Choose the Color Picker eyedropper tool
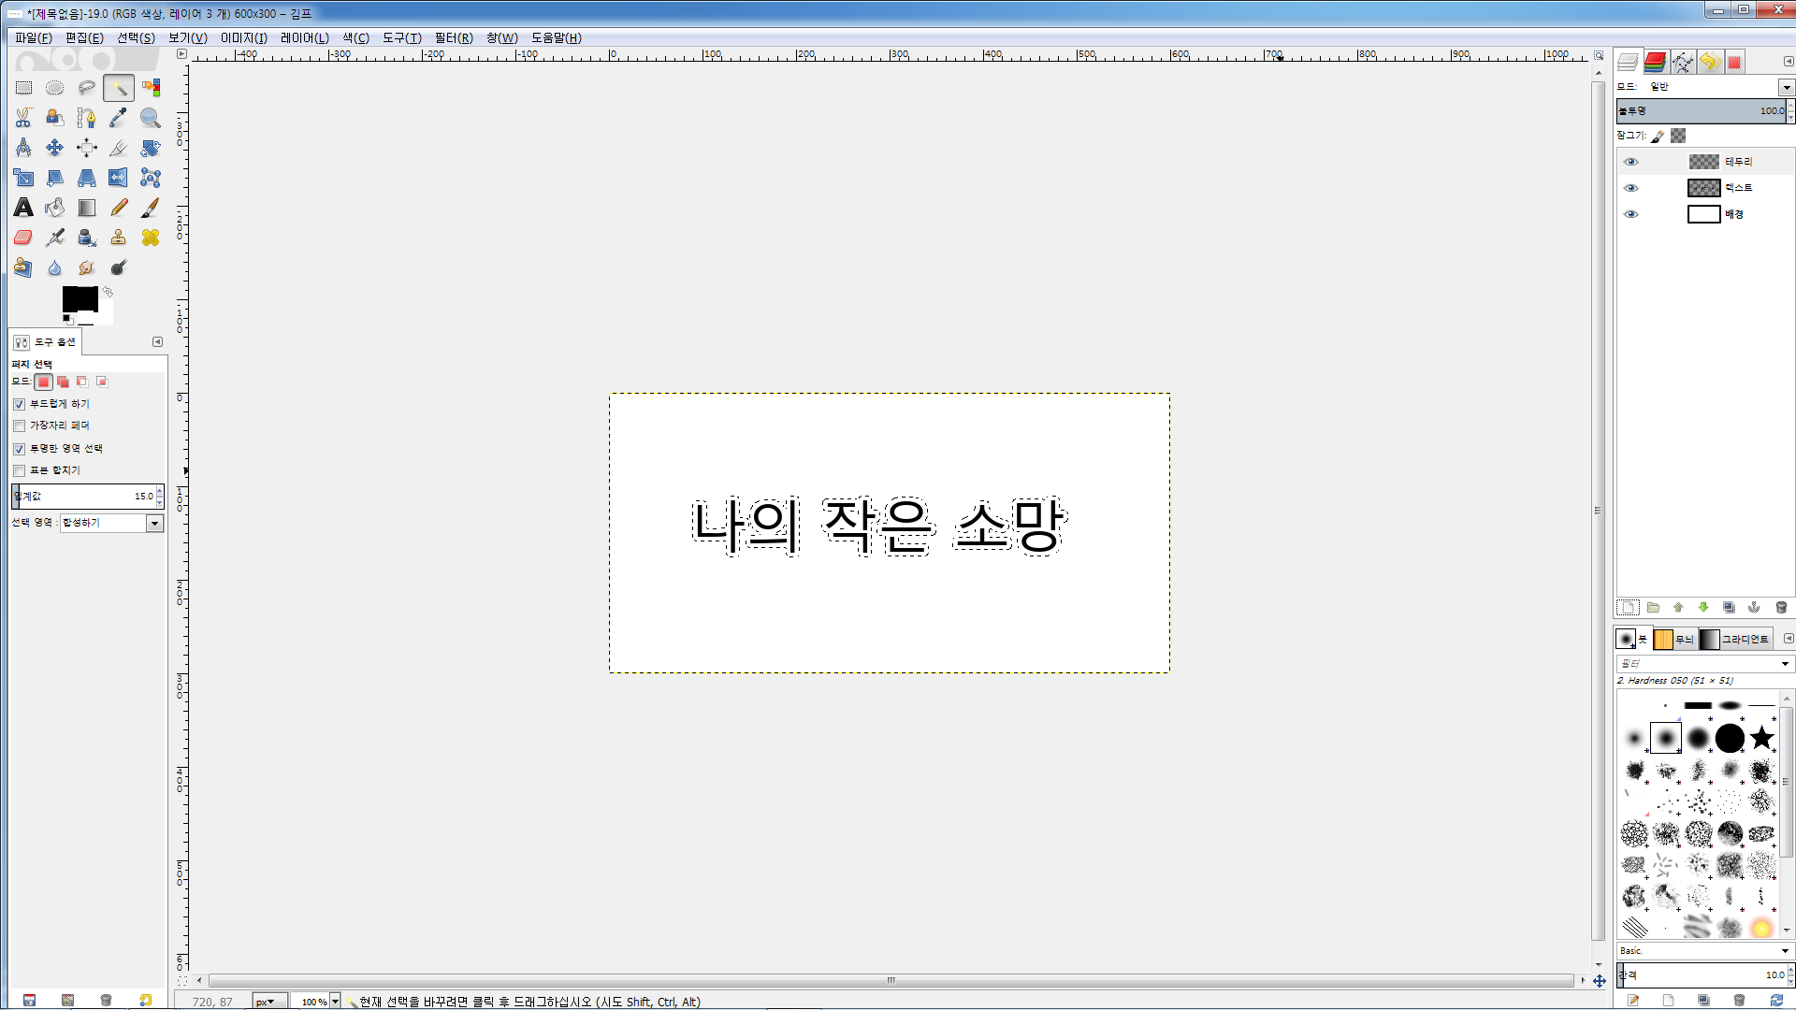1796x1010 pixels. pos(119,118)
